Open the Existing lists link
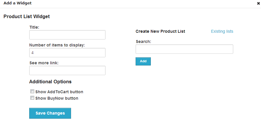This screenshot has height=121, width=261. click(222, 31)
